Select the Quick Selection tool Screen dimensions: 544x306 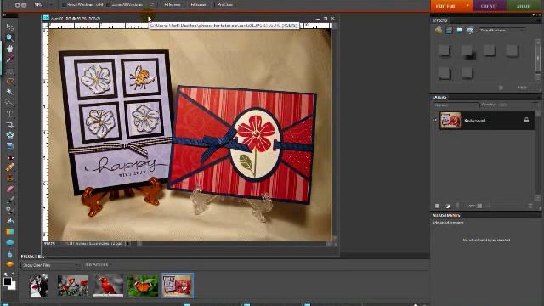pos(9,102)
